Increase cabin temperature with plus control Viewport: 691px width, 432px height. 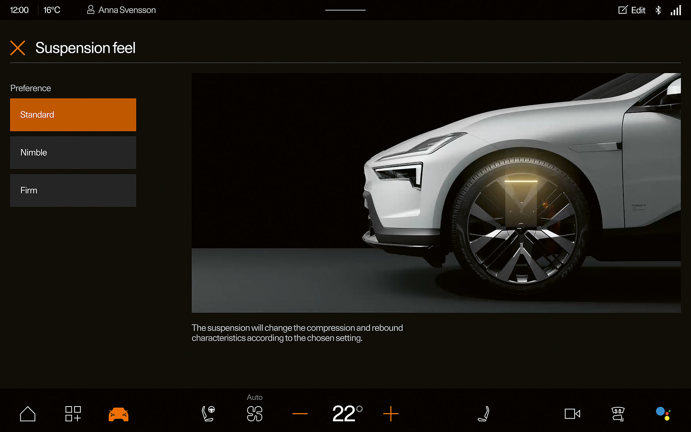pos(391,413)
